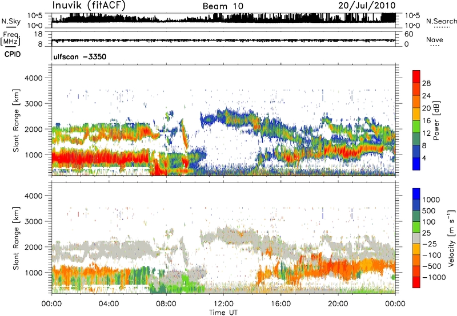Click the date '20/Jul/2010'
Image resolution: width=457 pixels, height=316 pixels.
coord(367,5)
